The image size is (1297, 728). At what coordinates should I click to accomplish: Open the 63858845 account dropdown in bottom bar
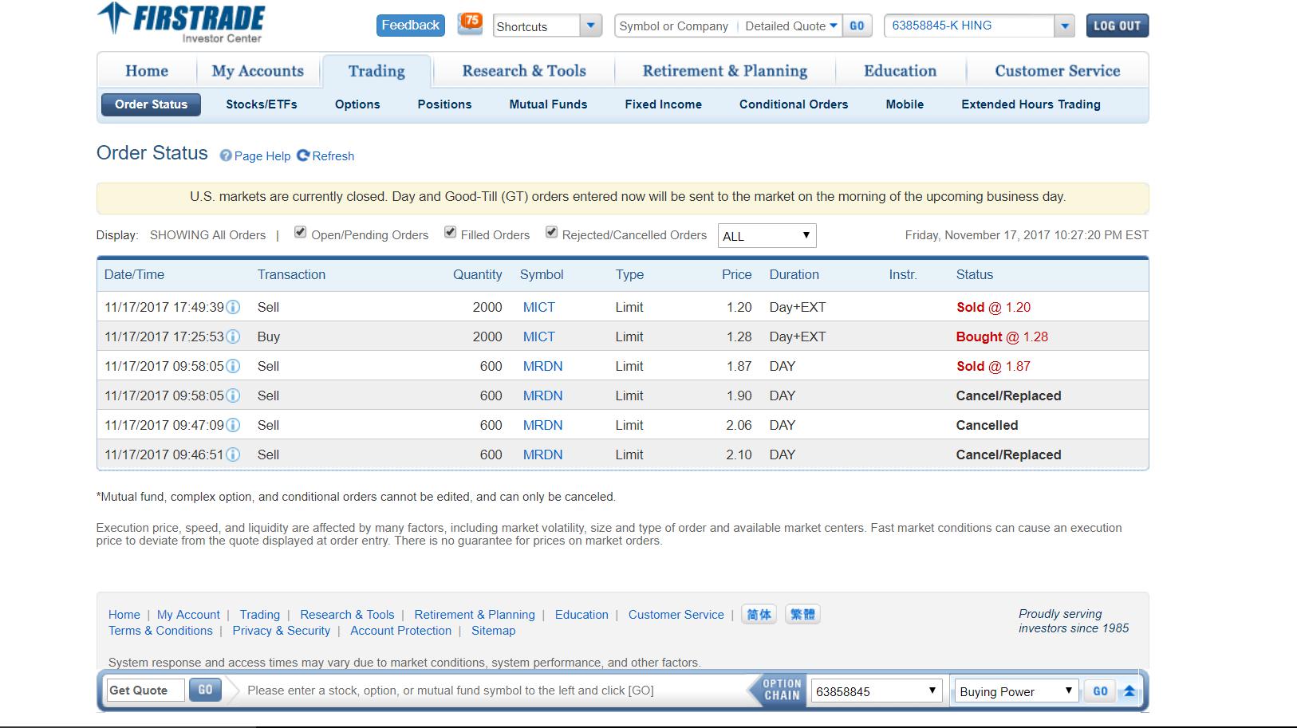click(x=876, y=691)
